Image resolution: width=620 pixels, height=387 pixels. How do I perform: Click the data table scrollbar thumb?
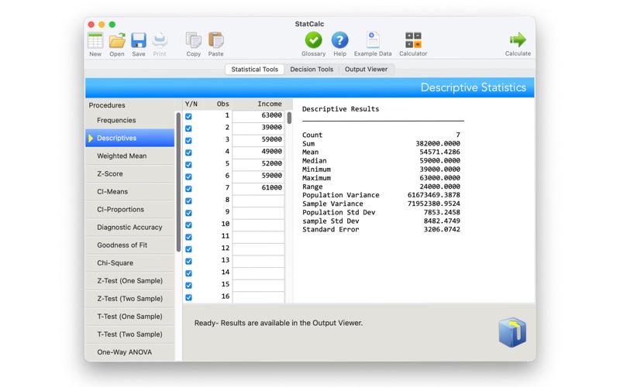[x=289, y=118]
